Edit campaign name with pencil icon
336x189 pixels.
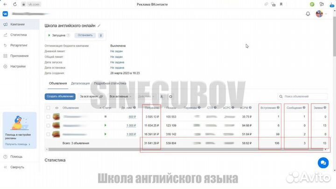coord(99,26)
